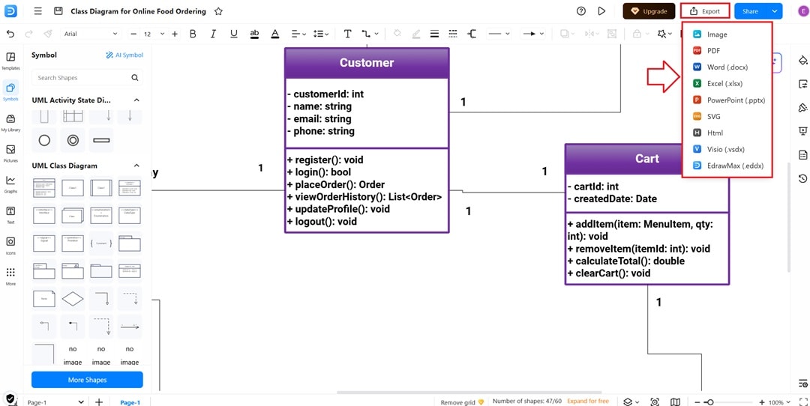The width and height of the screenshot is (810, 406).
Task: Open My Library in sidebar
Action: (10, 123)
